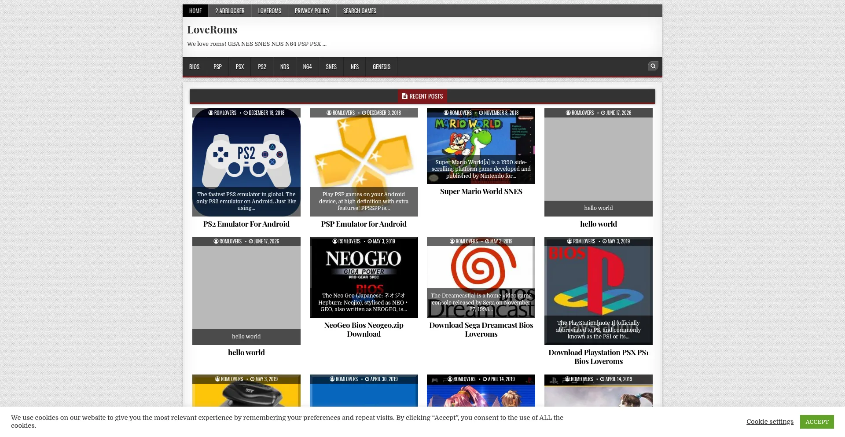Open Download Playstation PSX PS1 Bios post

(599, 357)
